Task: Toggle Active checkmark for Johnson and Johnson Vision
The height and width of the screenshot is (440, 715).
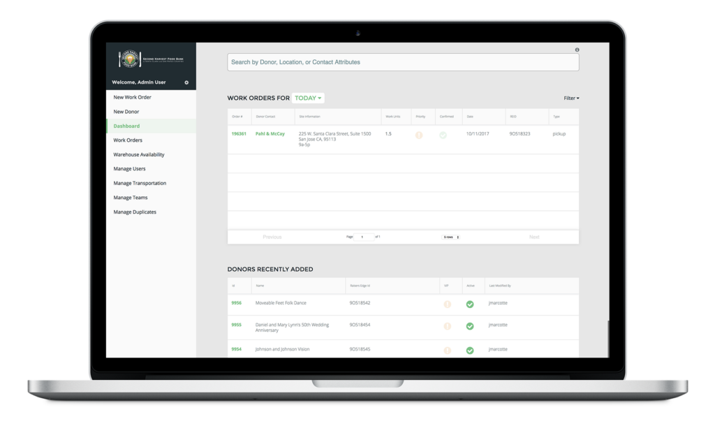Action: pos(470,350)
